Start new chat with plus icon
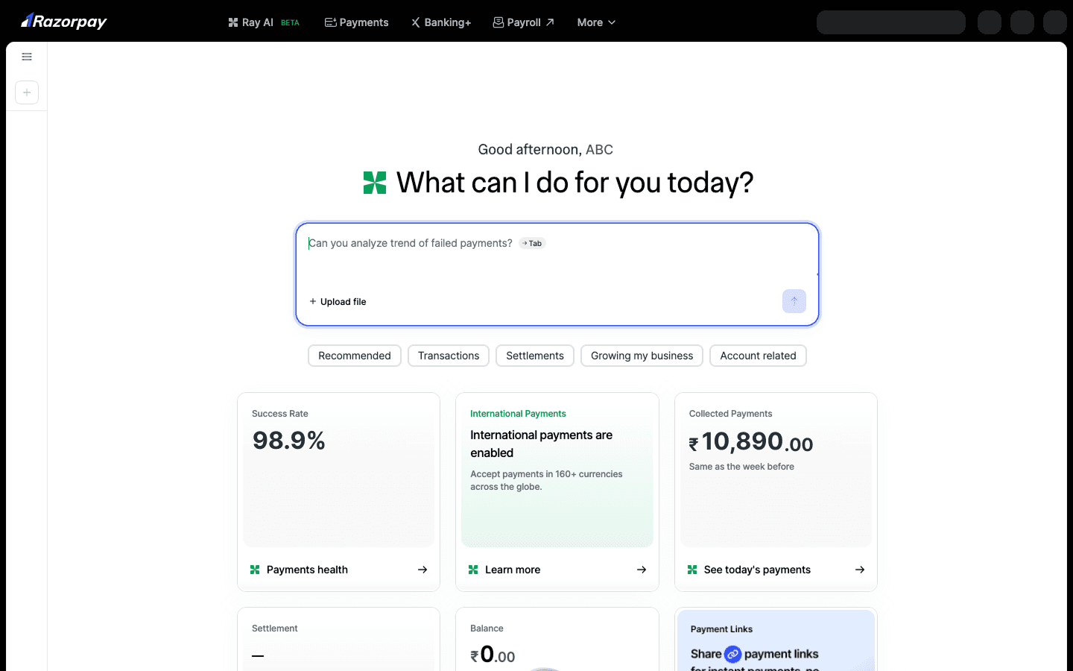The width and height of the screenshot is (1073, 671). pos(27,92)
